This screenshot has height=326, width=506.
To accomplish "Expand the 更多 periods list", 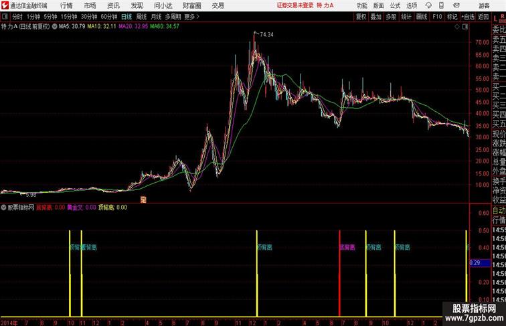I will (191, 17).
